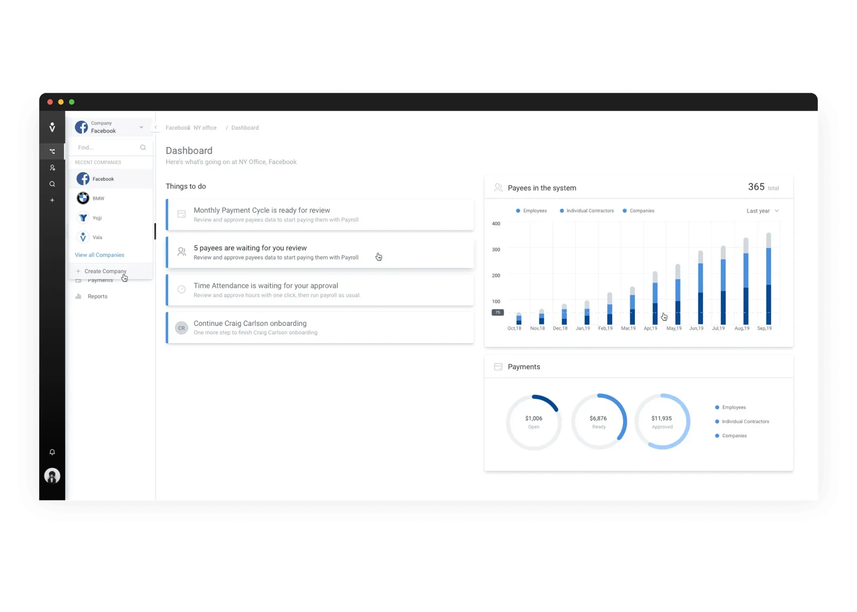The height and width of the screenshot is (612, 857).
Task: Click the View all Companies link
Action: [x=100, y=255]
